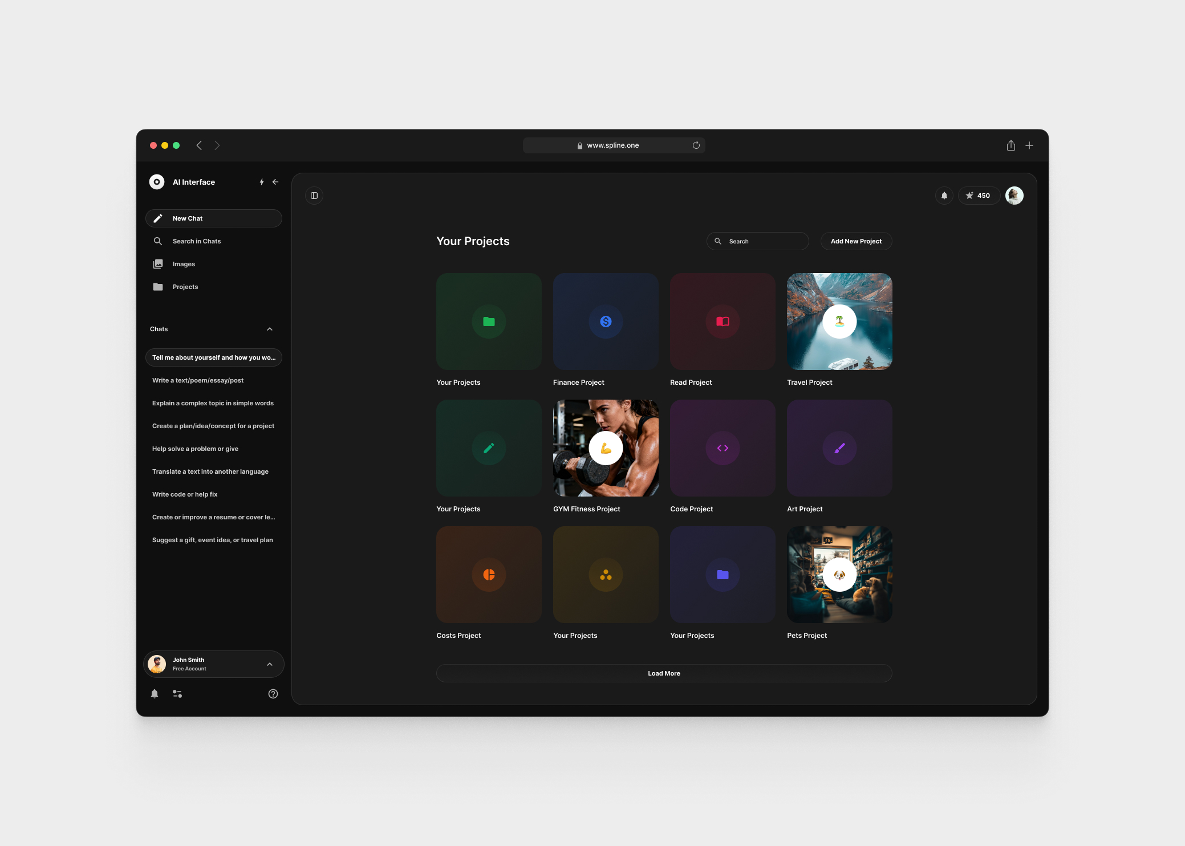
Task: Open chat 'Tell me about yourself and how you wo...'
Action: tap(214, 357)
